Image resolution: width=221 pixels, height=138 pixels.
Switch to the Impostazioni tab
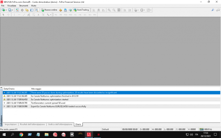11,124
